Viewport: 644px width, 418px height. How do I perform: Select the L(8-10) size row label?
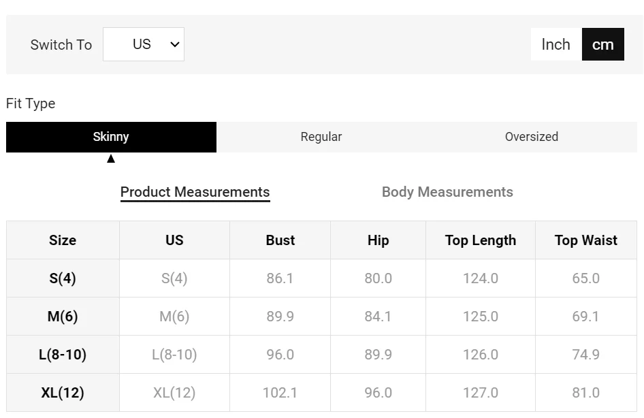(63, 355)
